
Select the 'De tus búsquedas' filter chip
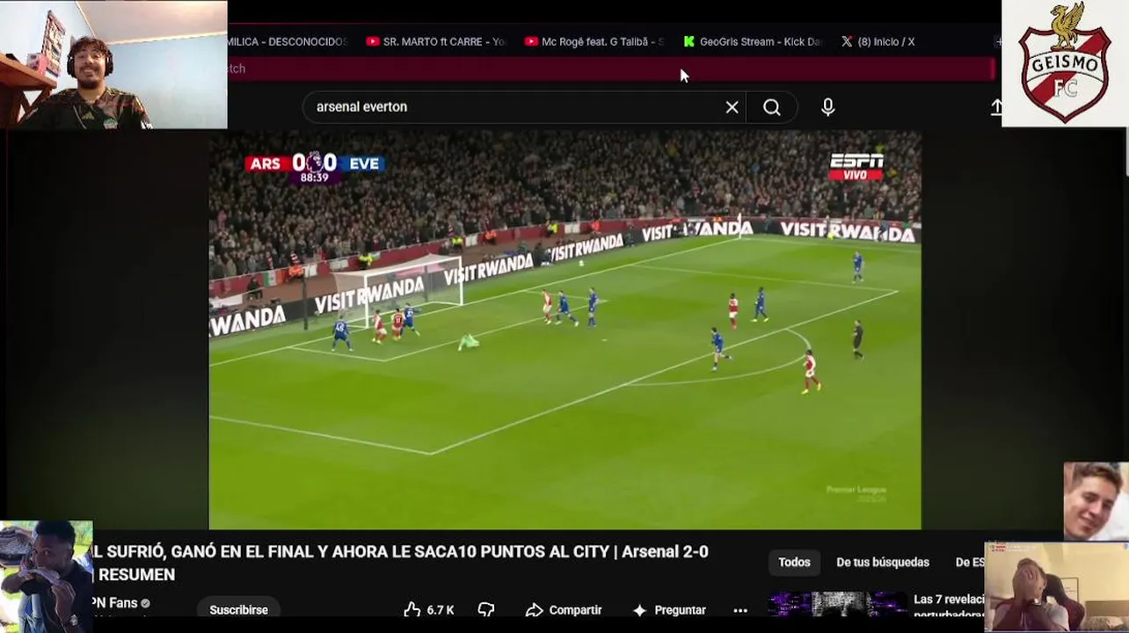coord(883,563)
